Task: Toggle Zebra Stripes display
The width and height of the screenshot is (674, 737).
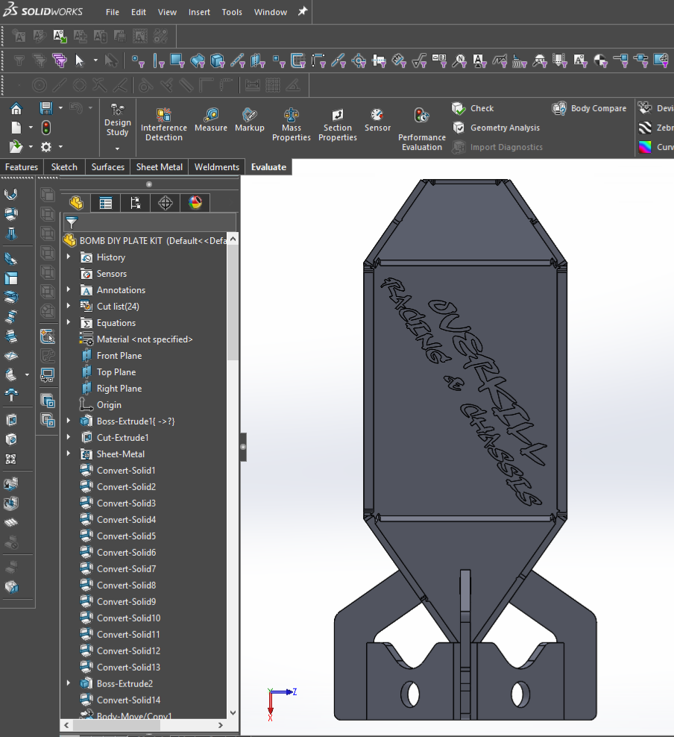Action: point(646,128)
